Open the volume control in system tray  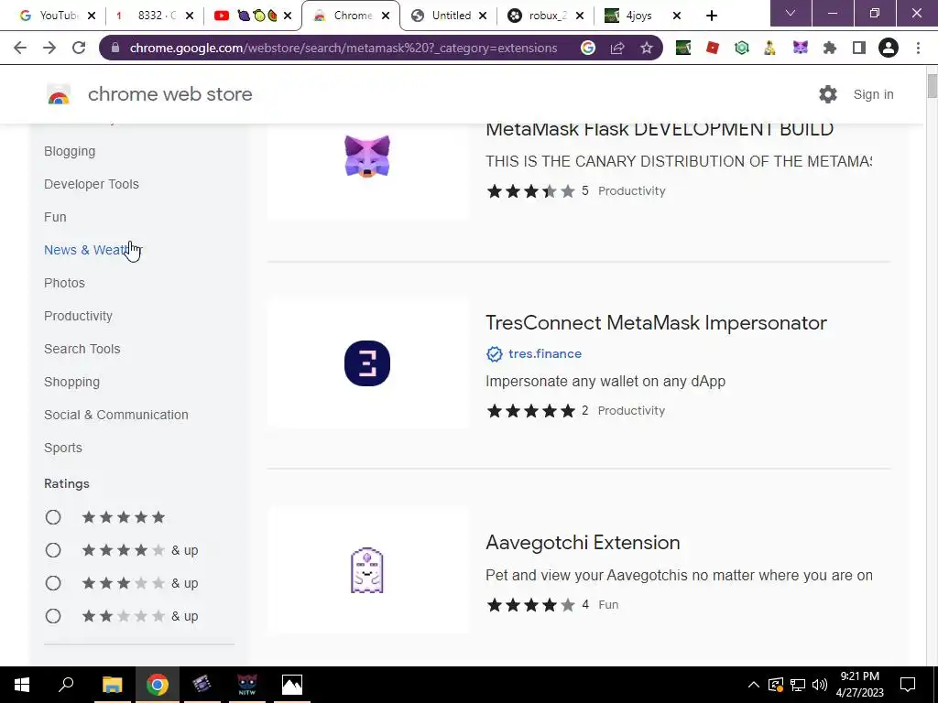click(820, 685)
